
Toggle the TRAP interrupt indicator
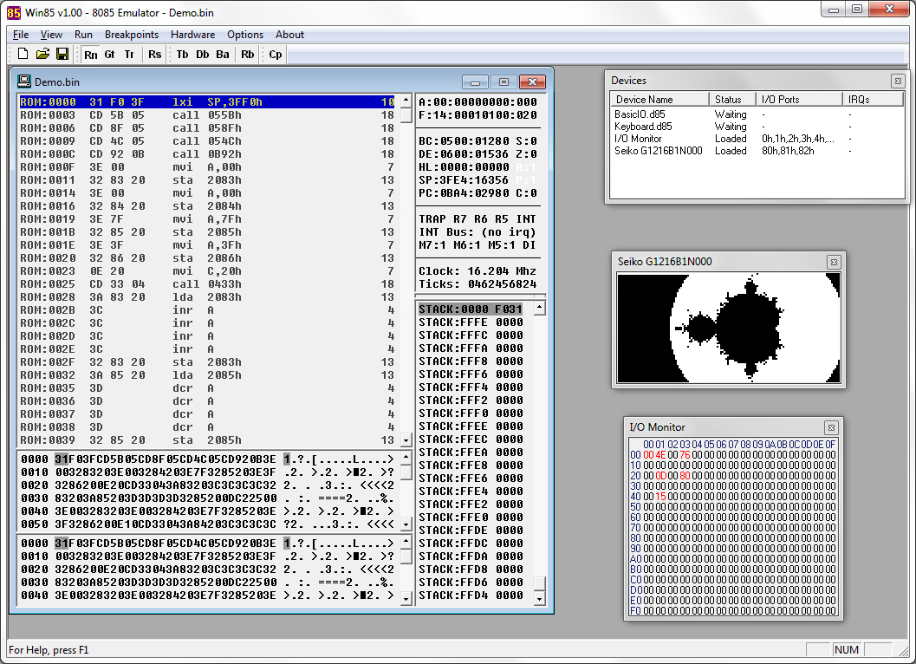432,219
